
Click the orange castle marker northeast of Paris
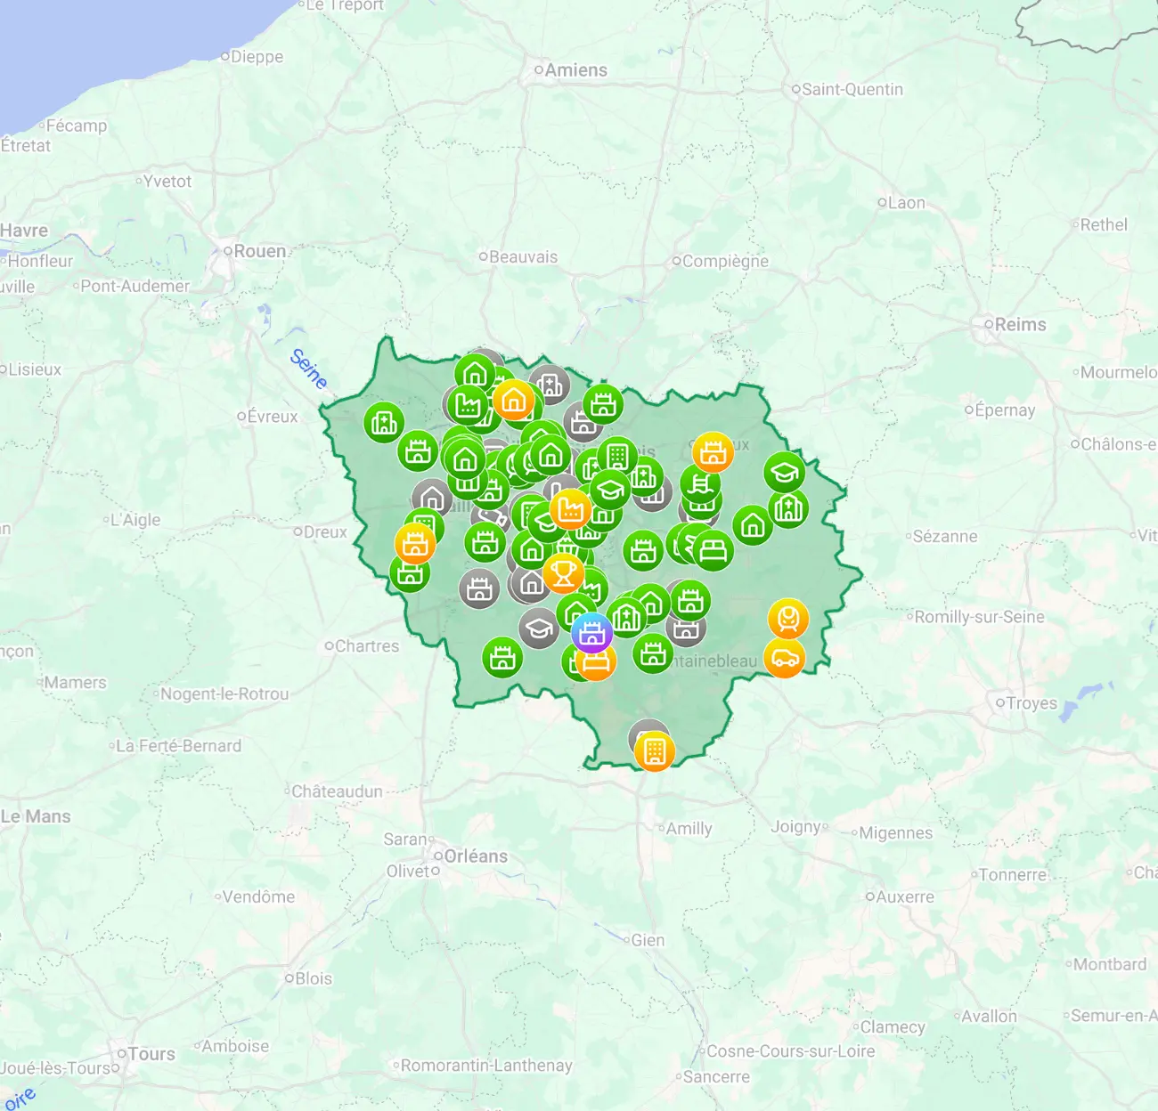pyautogui.click(x=711, y=453)
